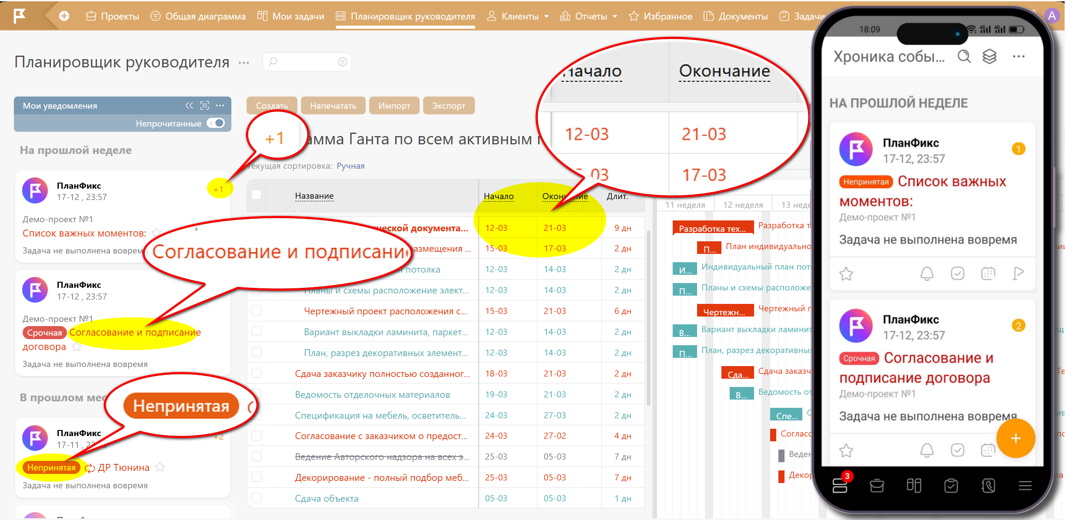Click the orange plus add icon in top bar
Screen dimensions: 1065x520
click(64, 16)
